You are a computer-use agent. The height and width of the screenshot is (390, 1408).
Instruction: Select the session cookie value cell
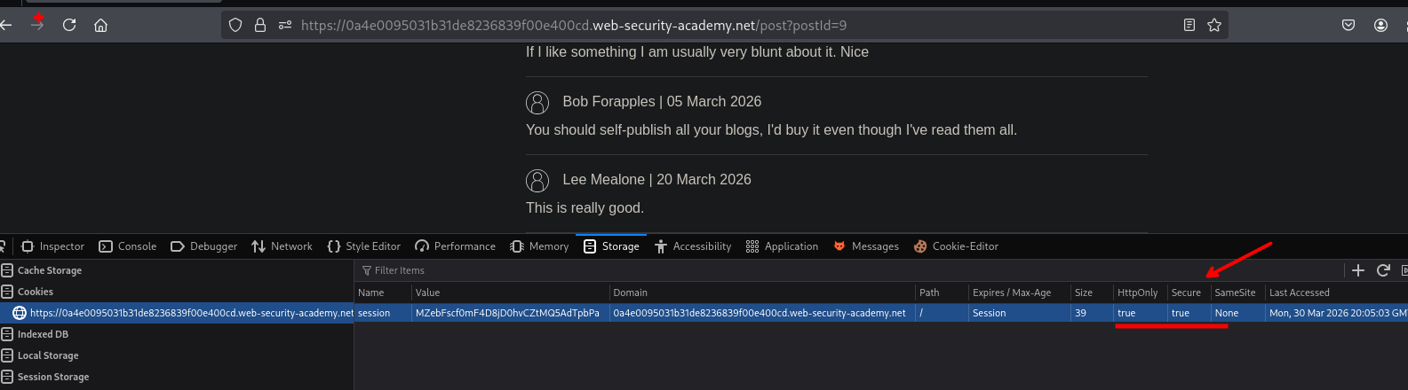coord(508,313)
